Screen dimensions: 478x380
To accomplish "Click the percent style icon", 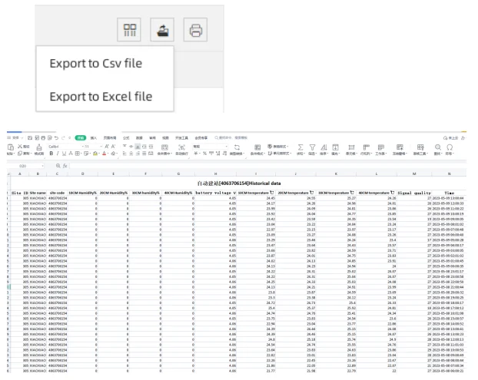I will (x=204, y=154).
